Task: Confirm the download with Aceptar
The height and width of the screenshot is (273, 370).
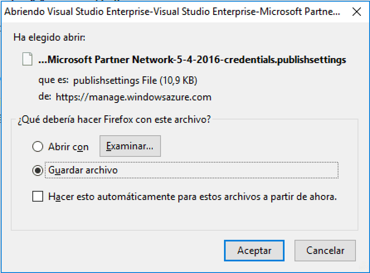Action: point(254,251)
